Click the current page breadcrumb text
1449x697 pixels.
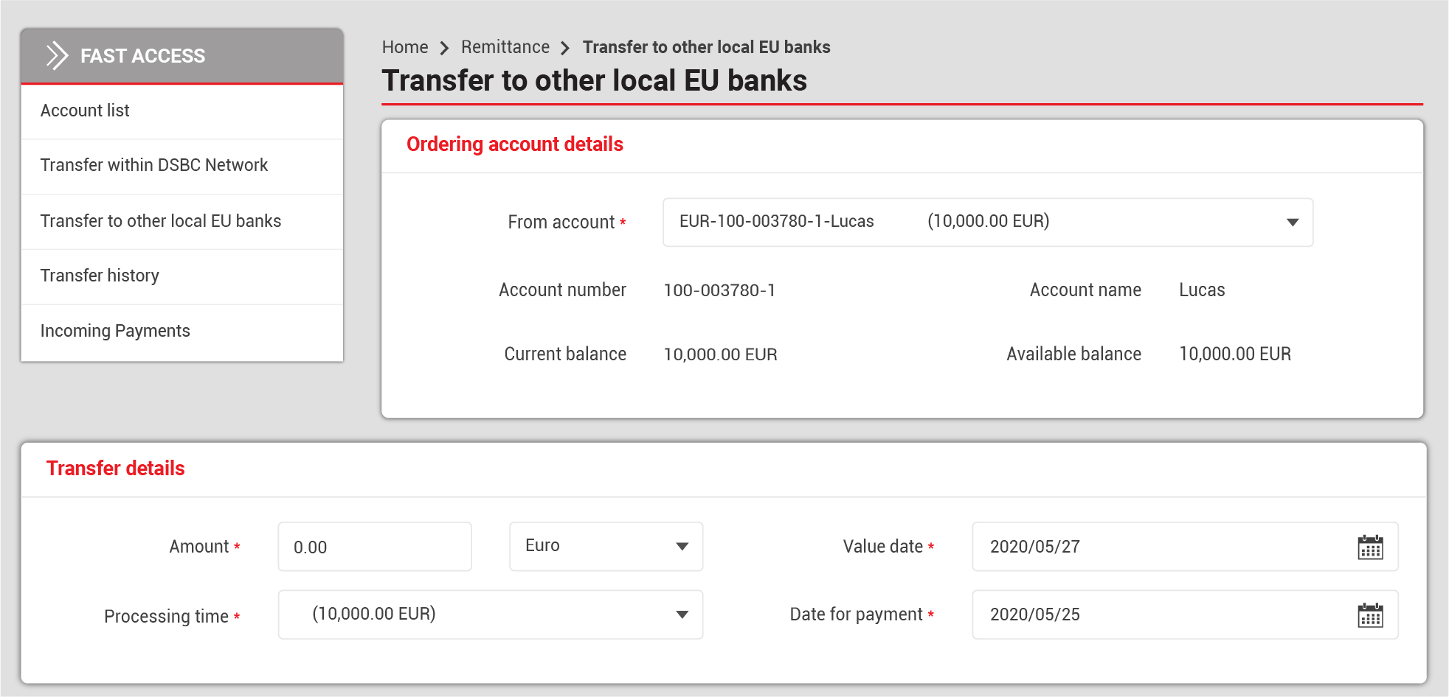click(x=706, y=47)
